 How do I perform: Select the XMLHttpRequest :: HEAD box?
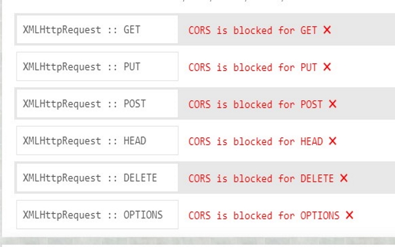pyautogui.click(x=97, y=141)
